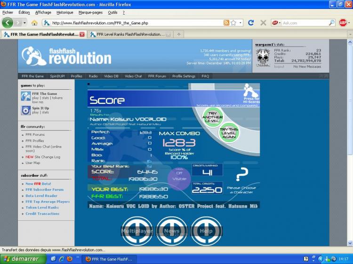This screenshot has height=264, width=353.
Task: Click the Firefox back arrow button
Action: [8, 23]
